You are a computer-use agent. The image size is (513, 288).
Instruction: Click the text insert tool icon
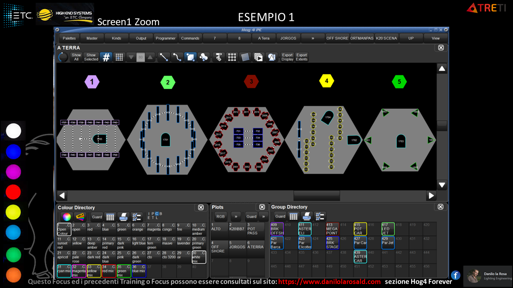[x=219, y=57]
